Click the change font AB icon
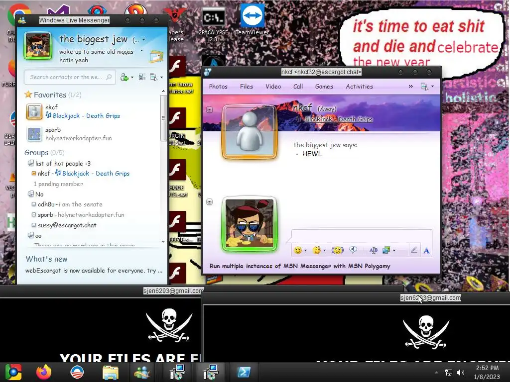The image size is (510, 382). (374, 250)
